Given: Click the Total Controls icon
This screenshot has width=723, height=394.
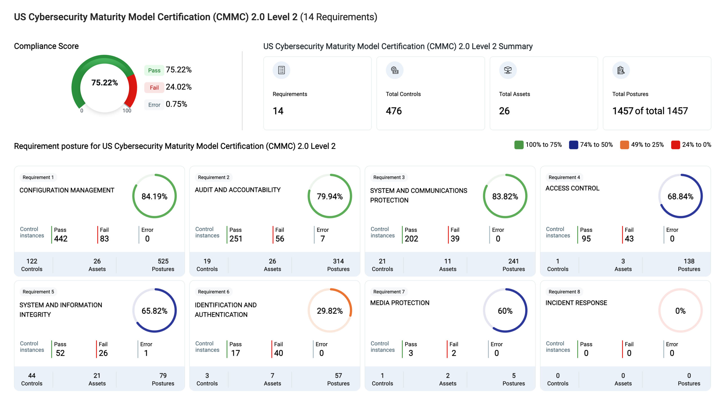Looking at the screenshot, I should 395,70.
